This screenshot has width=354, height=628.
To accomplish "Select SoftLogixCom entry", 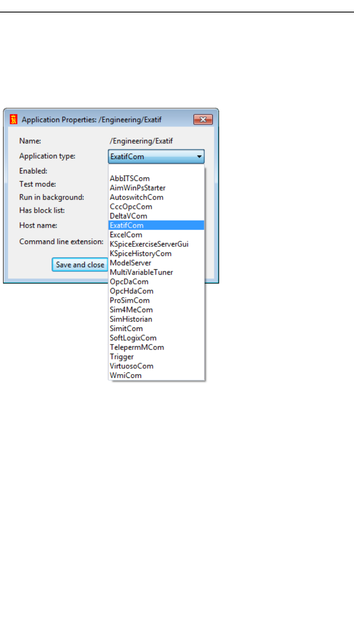I will coord(156,338).
